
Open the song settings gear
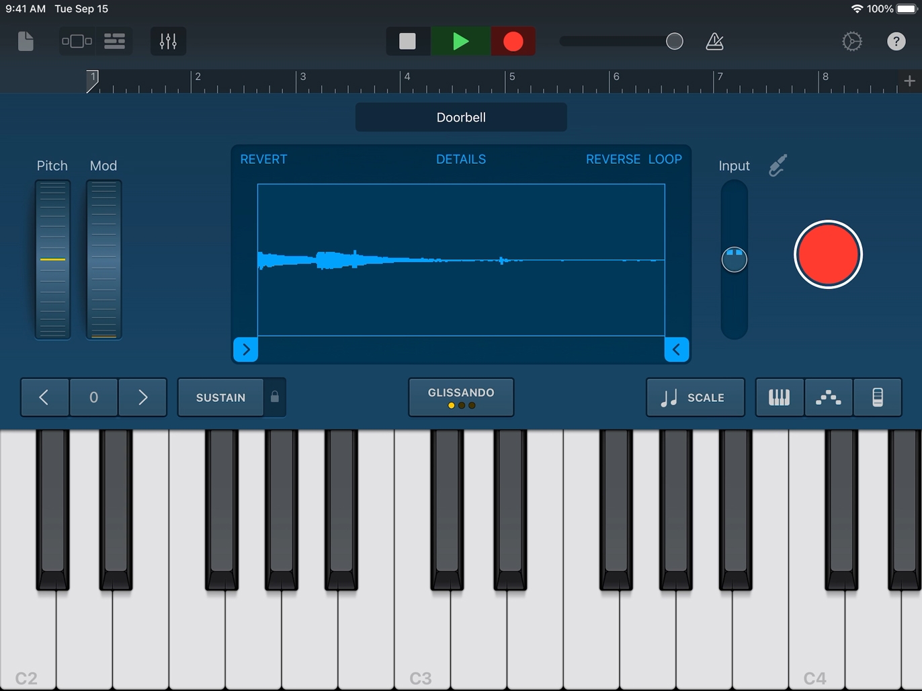[x=851, y=41]
